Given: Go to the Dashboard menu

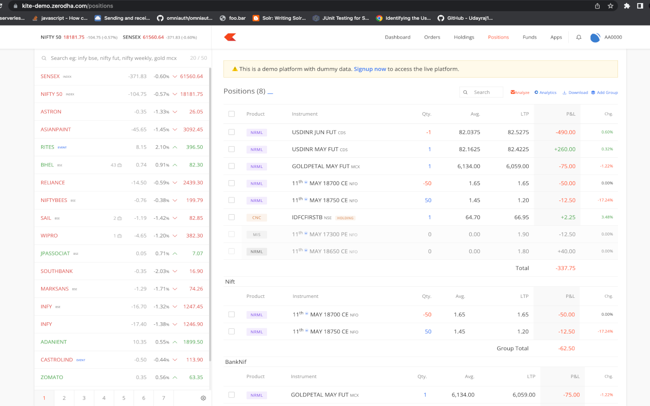Looking at the screenshot, I should coord(398,37).
